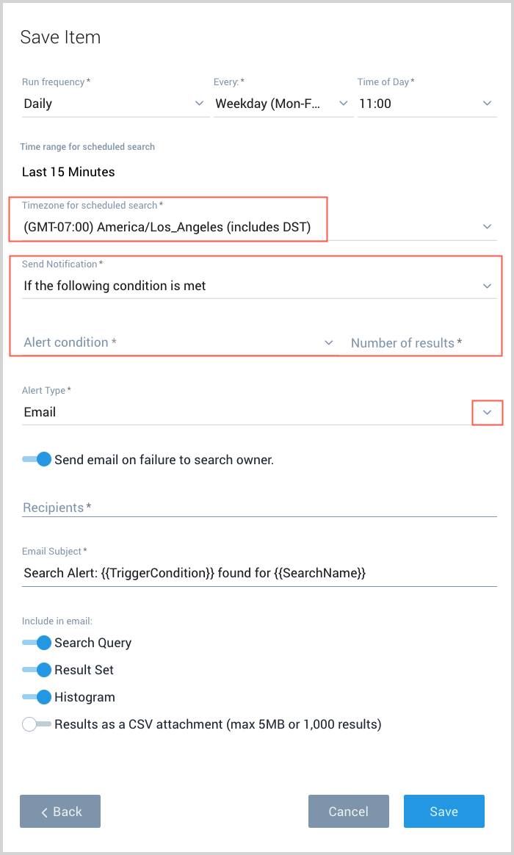Switch off the Histogram toggle

pos(37,697)
